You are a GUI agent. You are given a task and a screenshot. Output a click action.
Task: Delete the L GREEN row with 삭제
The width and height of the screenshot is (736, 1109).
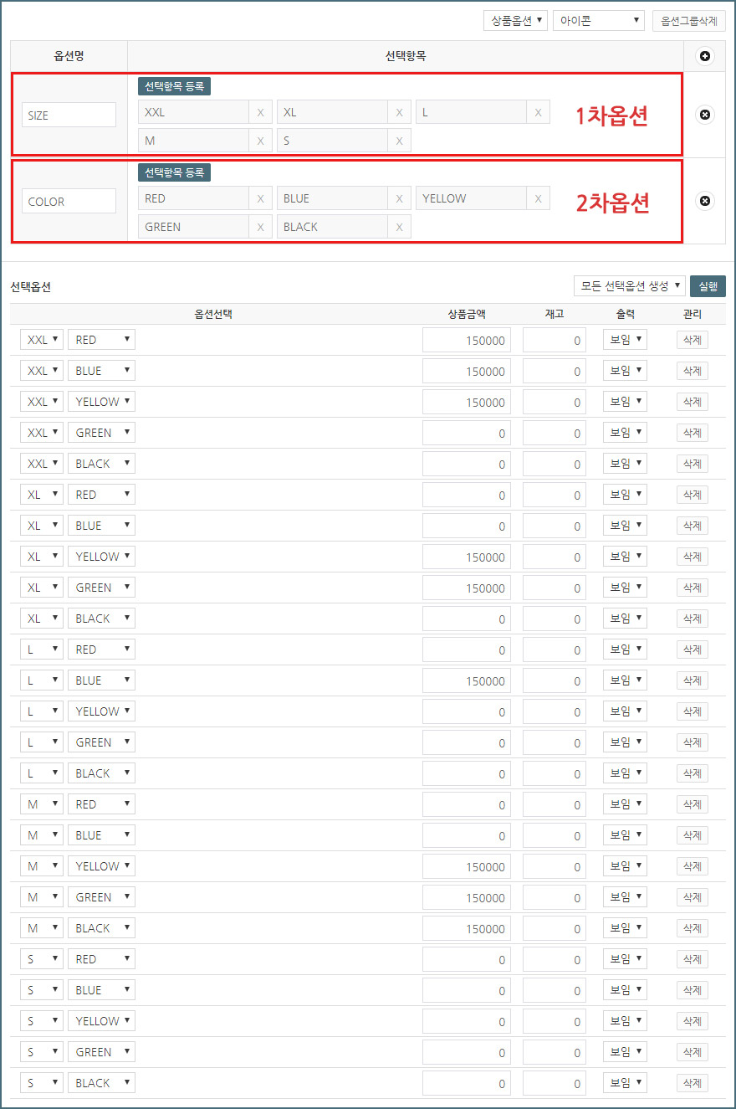pyautogui.click(x=693, y=742)
